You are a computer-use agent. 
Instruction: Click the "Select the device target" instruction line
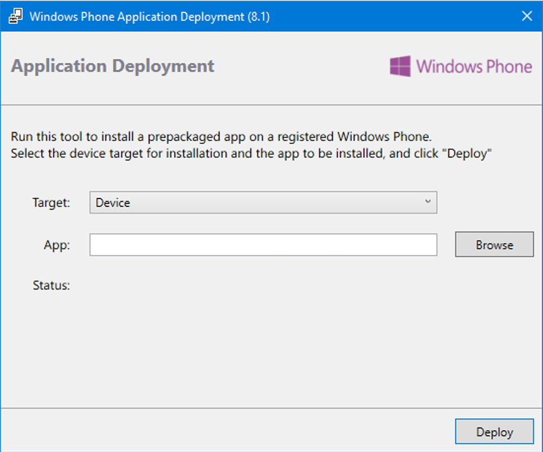(x=250, y=153)
